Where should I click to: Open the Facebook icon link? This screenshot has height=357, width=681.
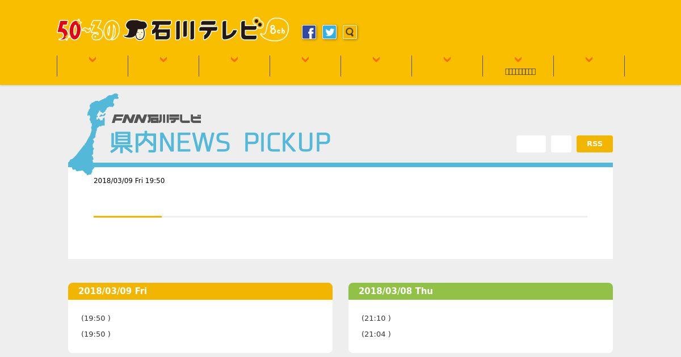coord(309,32)
